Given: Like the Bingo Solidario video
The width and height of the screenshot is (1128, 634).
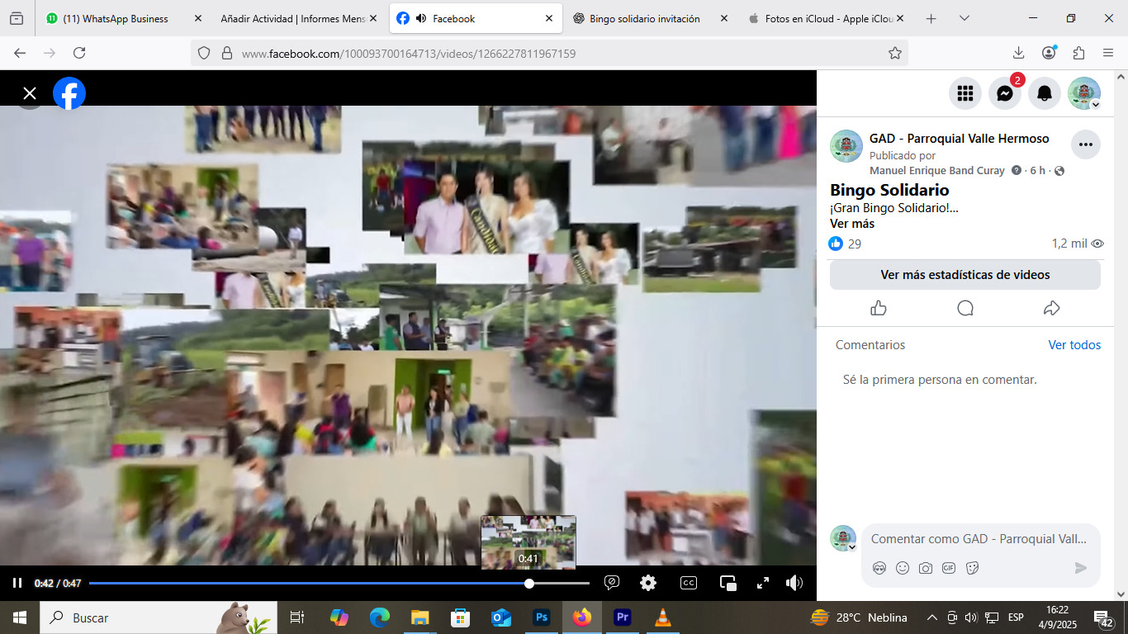Looking at the screenshot, I should [x=878, y=308].
